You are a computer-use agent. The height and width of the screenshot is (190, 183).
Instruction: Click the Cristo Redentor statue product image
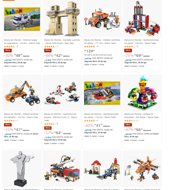(x=22, y=169)
